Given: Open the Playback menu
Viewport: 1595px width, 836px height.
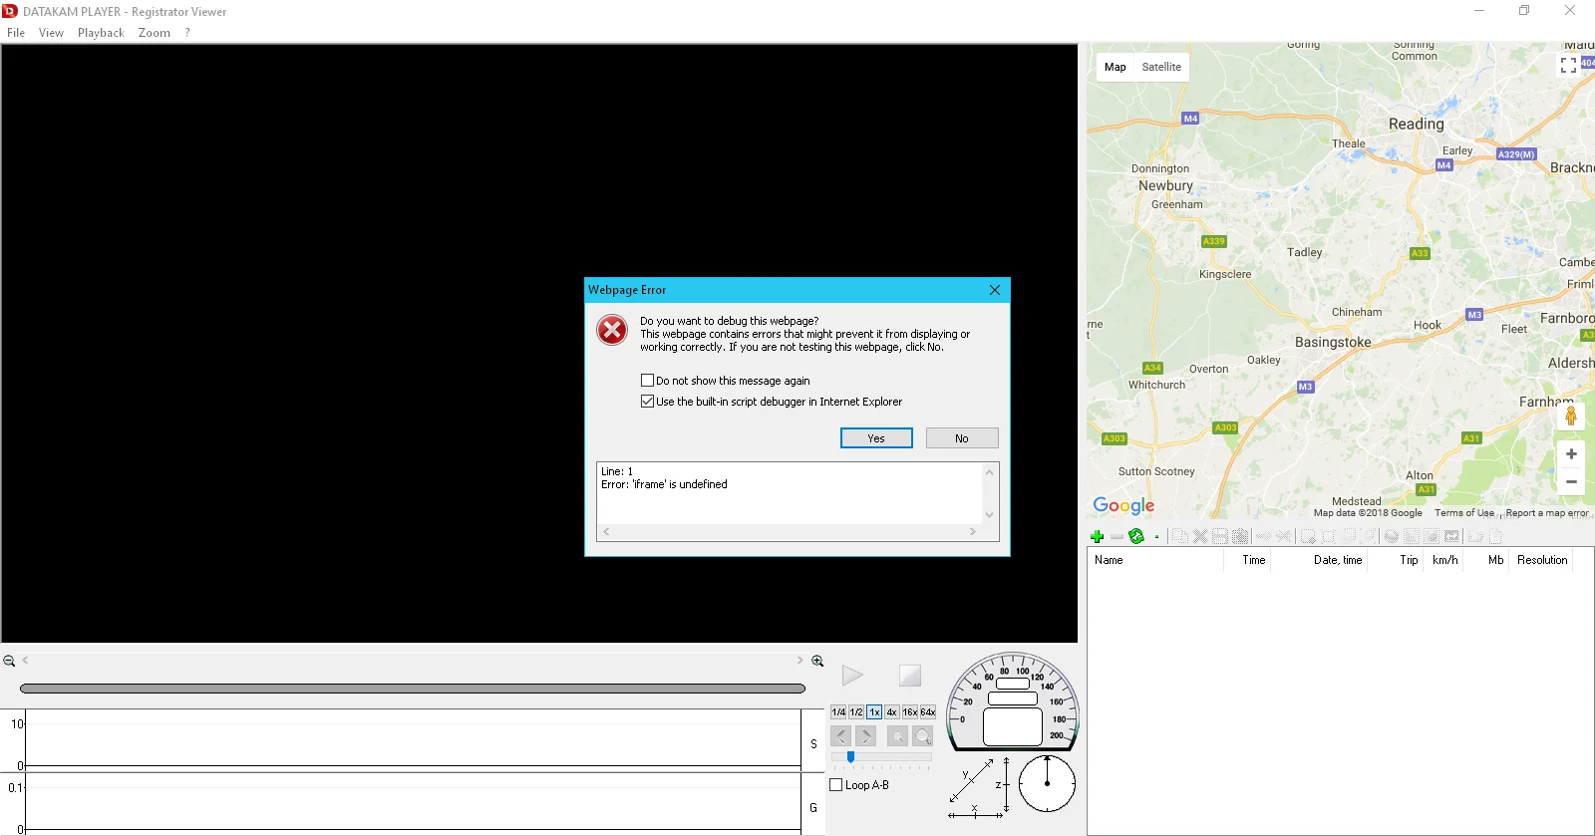Looking at the screenshot, I should (x=101, y=33).
